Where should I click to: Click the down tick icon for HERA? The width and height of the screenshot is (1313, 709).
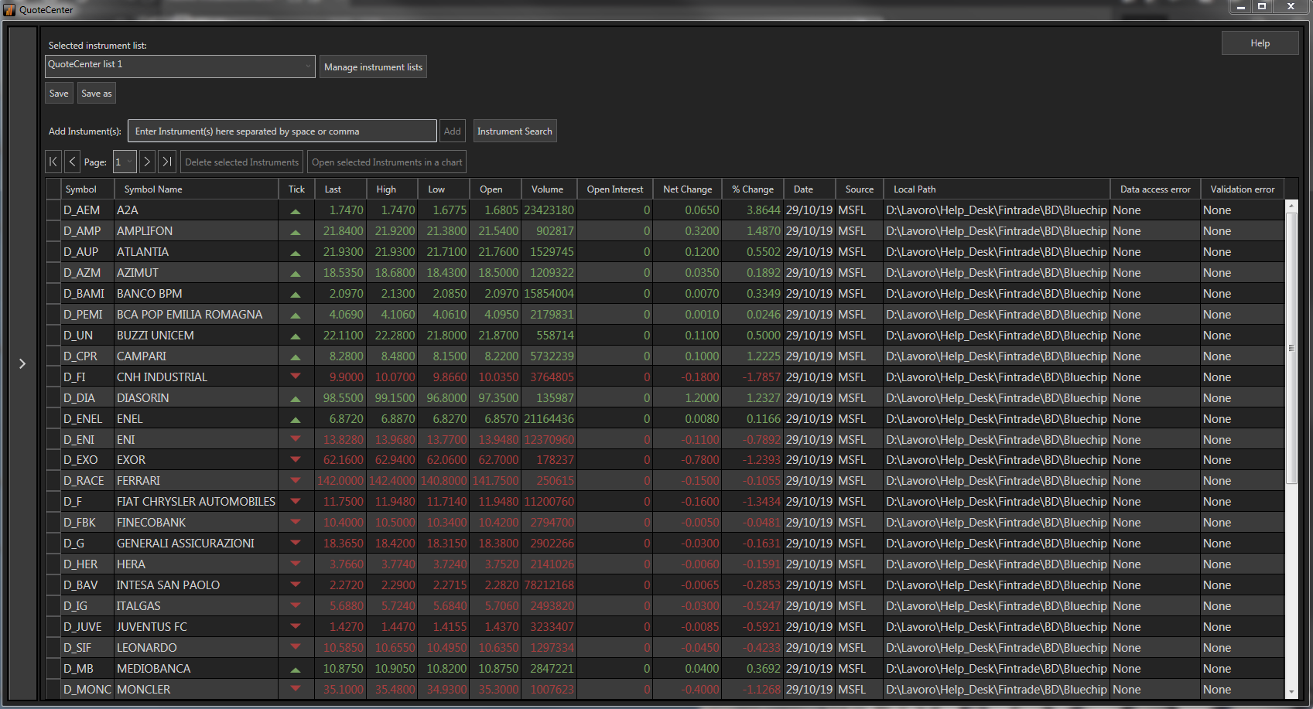tap(295, 564)
